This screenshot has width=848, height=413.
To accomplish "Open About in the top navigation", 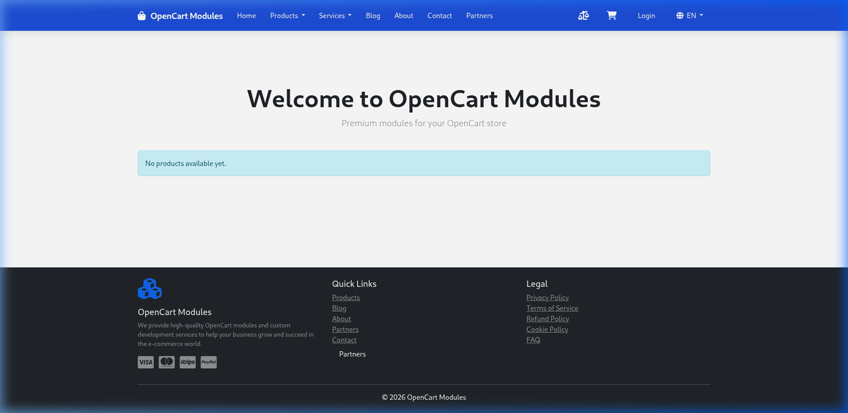I will pos(404,16).
